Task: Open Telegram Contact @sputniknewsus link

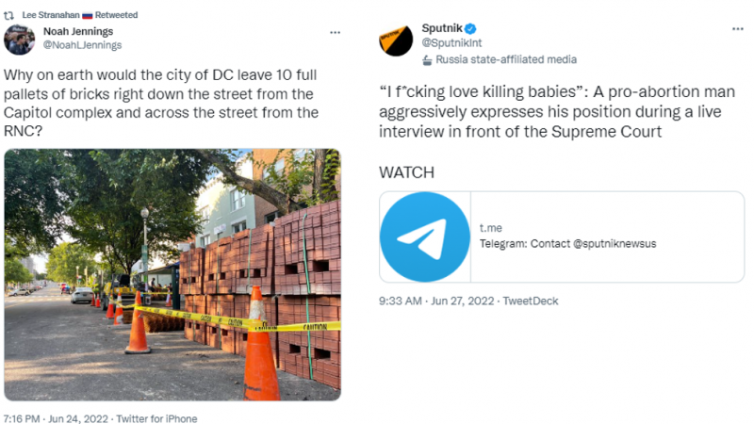Action: click(x=567, y=244)
